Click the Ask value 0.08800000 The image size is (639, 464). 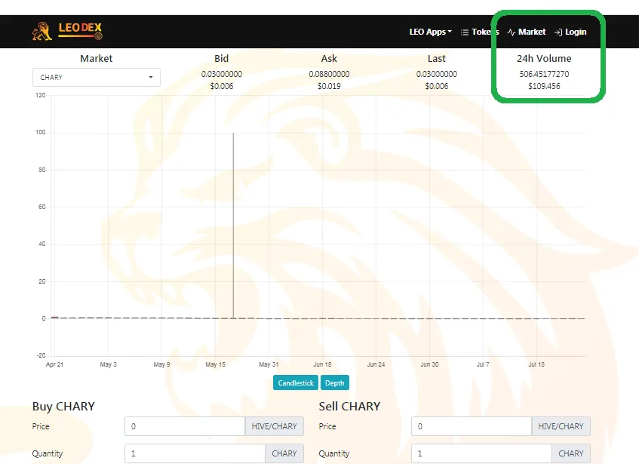(329, 74)
